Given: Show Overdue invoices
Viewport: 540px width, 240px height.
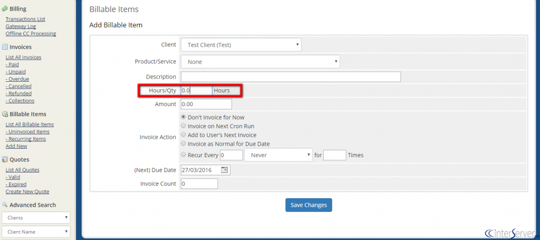Looking at the screenshot, I should [17, 79].
